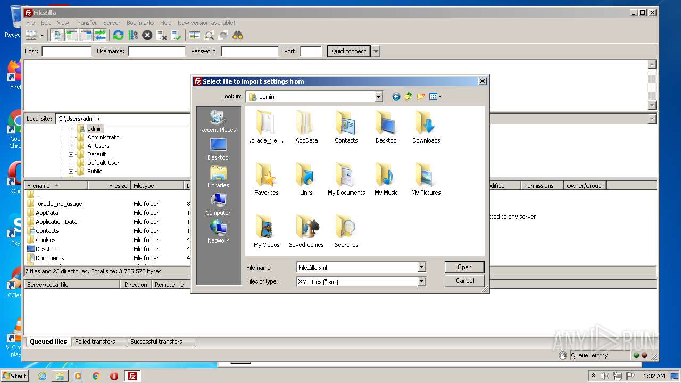Click the Cancel button in dialog
The image size is (681, 383).
coord(464,281)
